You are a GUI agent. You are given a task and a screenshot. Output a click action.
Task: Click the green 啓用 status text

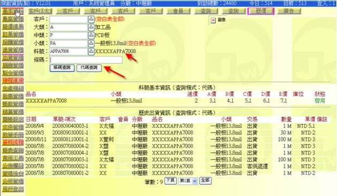tap(319, 101)
